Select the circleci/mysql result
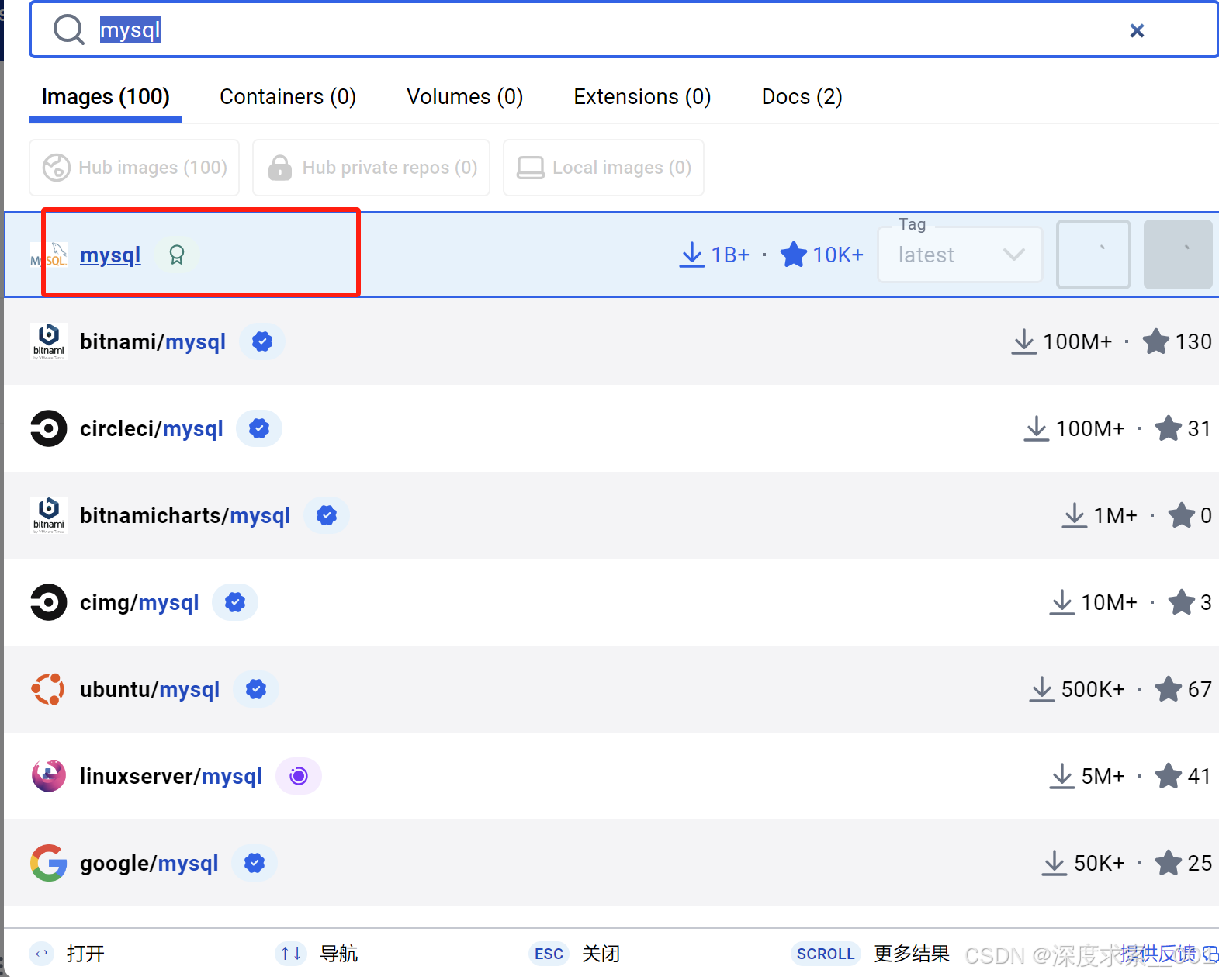The height and width of the screenshot is (977, 1219). (611, 428)
